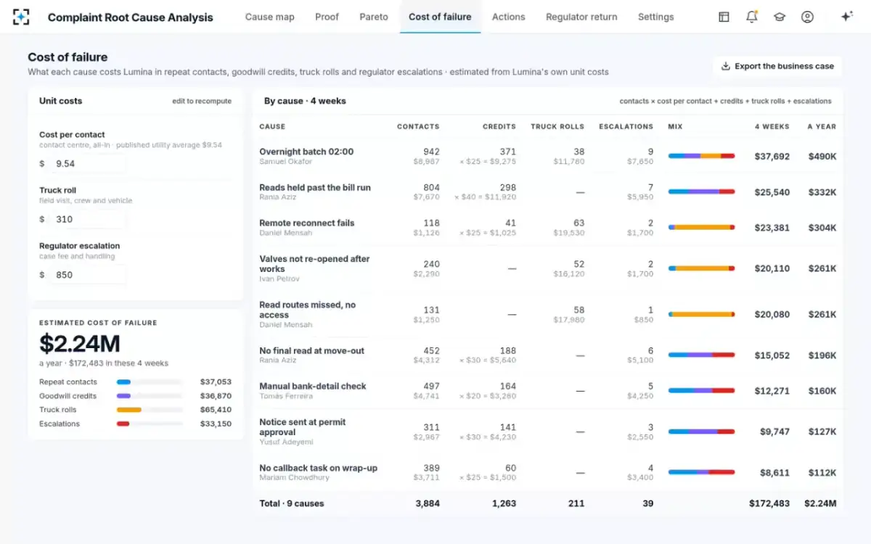
Task: Click the Truck rolls orange bar
Action: [x=129, y=410]
